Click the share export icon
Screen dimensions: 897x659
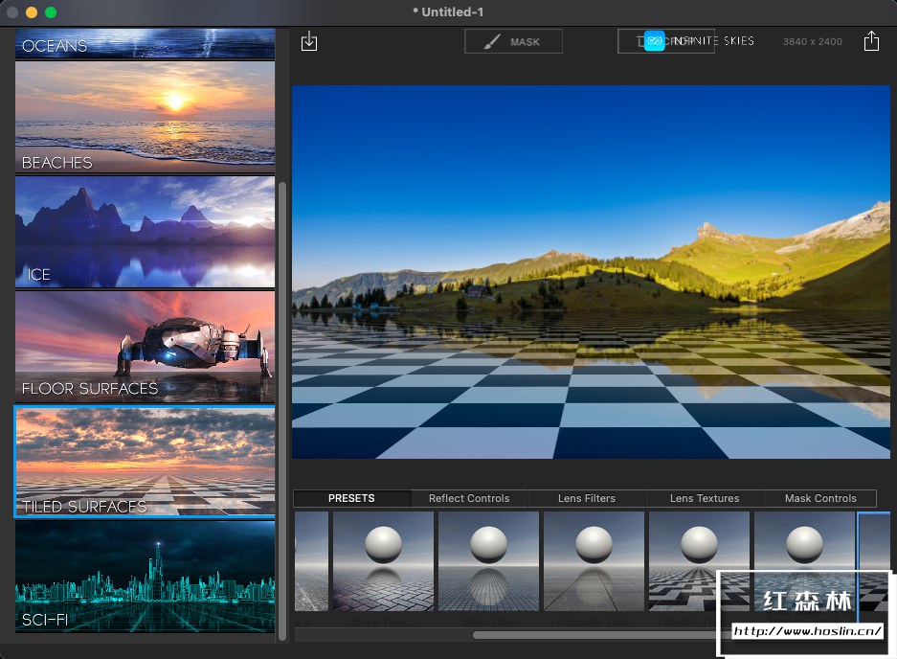pyautogui.click(x=870, y=41)
